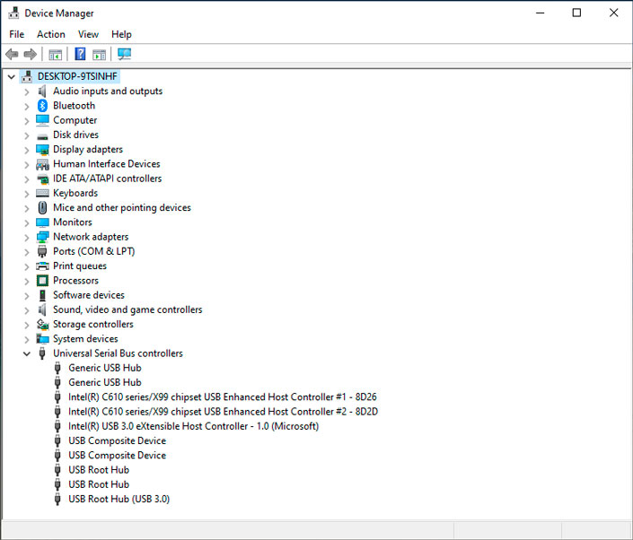Open the View menu
633x540 pixels.
tap(88, 34)
